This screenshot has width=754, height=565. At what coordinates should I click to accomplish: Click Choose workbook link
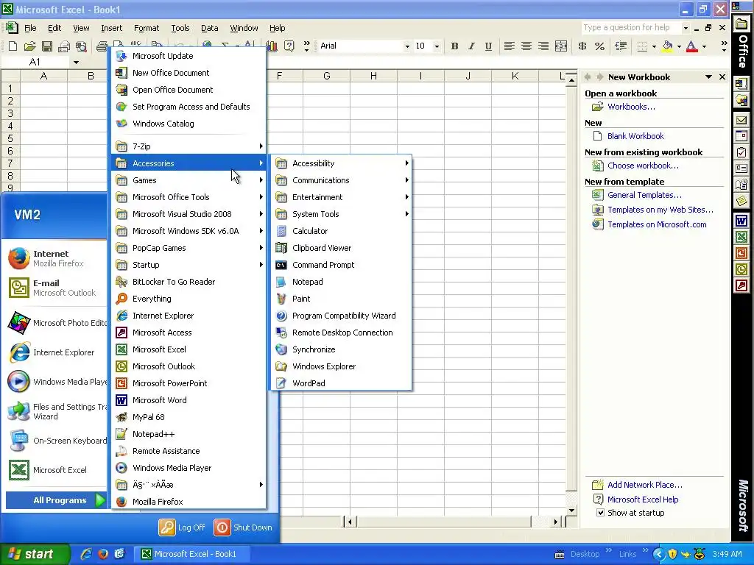tap(643, 166)
